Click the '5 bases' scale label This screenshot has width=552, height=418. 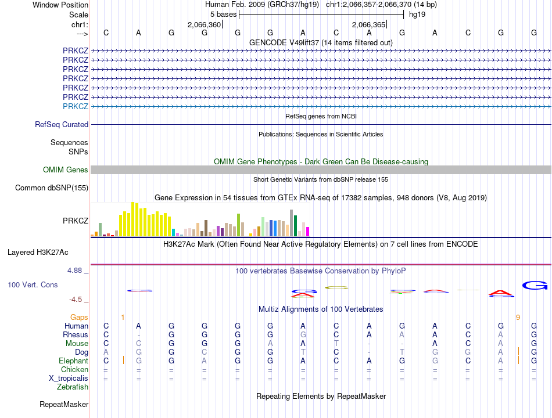pyautogui.click(x=224, y=15)
